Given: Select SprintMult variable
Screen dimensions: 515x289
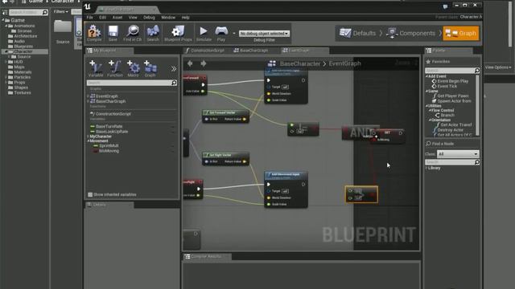Looking at the screenshot, I should pyautogui.click(x=109, y=146).
